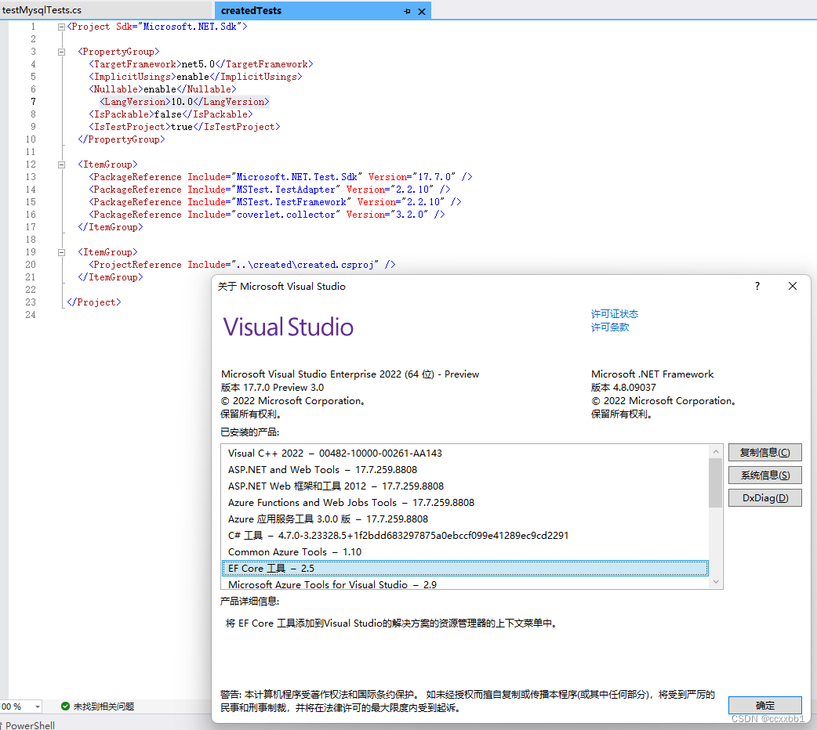Click the DxDiag(D) button
This screenshot has width=817, height=730.
765,498
